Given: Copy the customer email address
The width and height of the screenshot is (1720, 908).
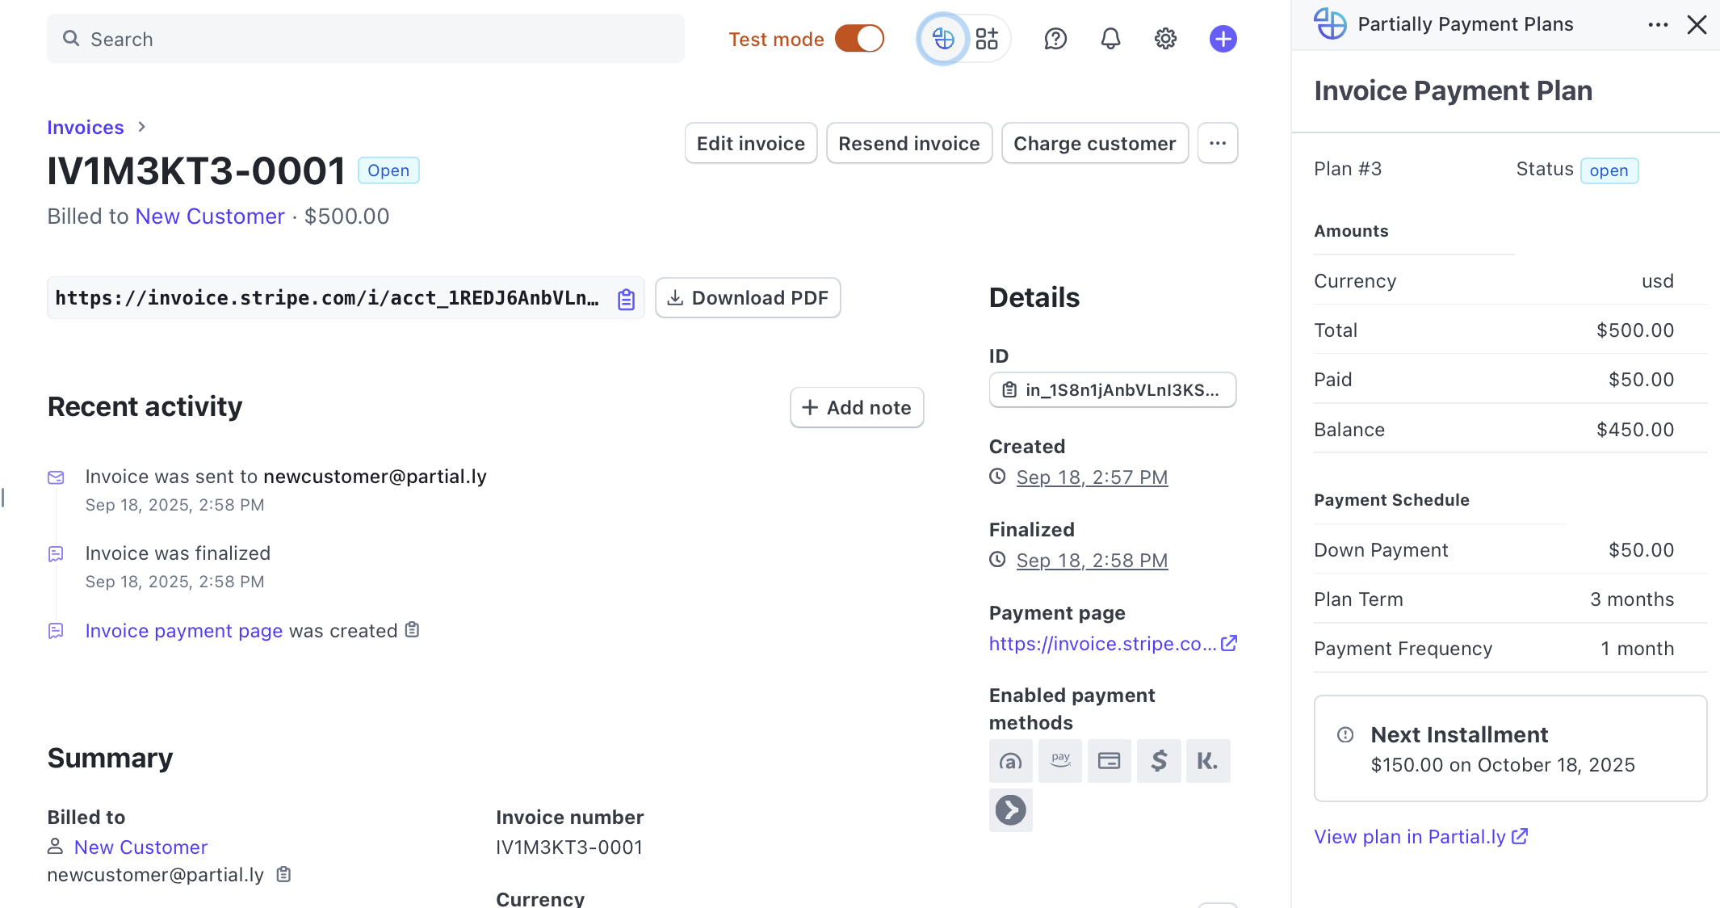Looking at the screenshot, I should coord(283,875).
